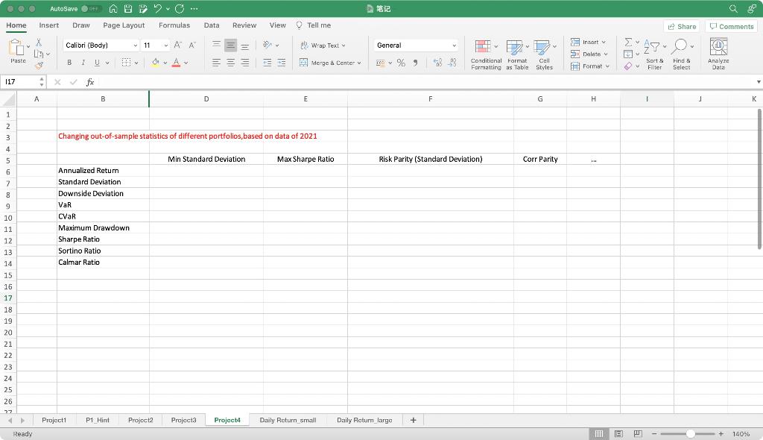Open Cell Styles gallery
The width and height of the screenshot is (763, 440).
click(544, 54)
